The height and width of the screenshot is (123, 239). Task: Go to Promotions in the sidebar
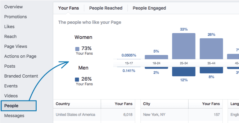16,17
